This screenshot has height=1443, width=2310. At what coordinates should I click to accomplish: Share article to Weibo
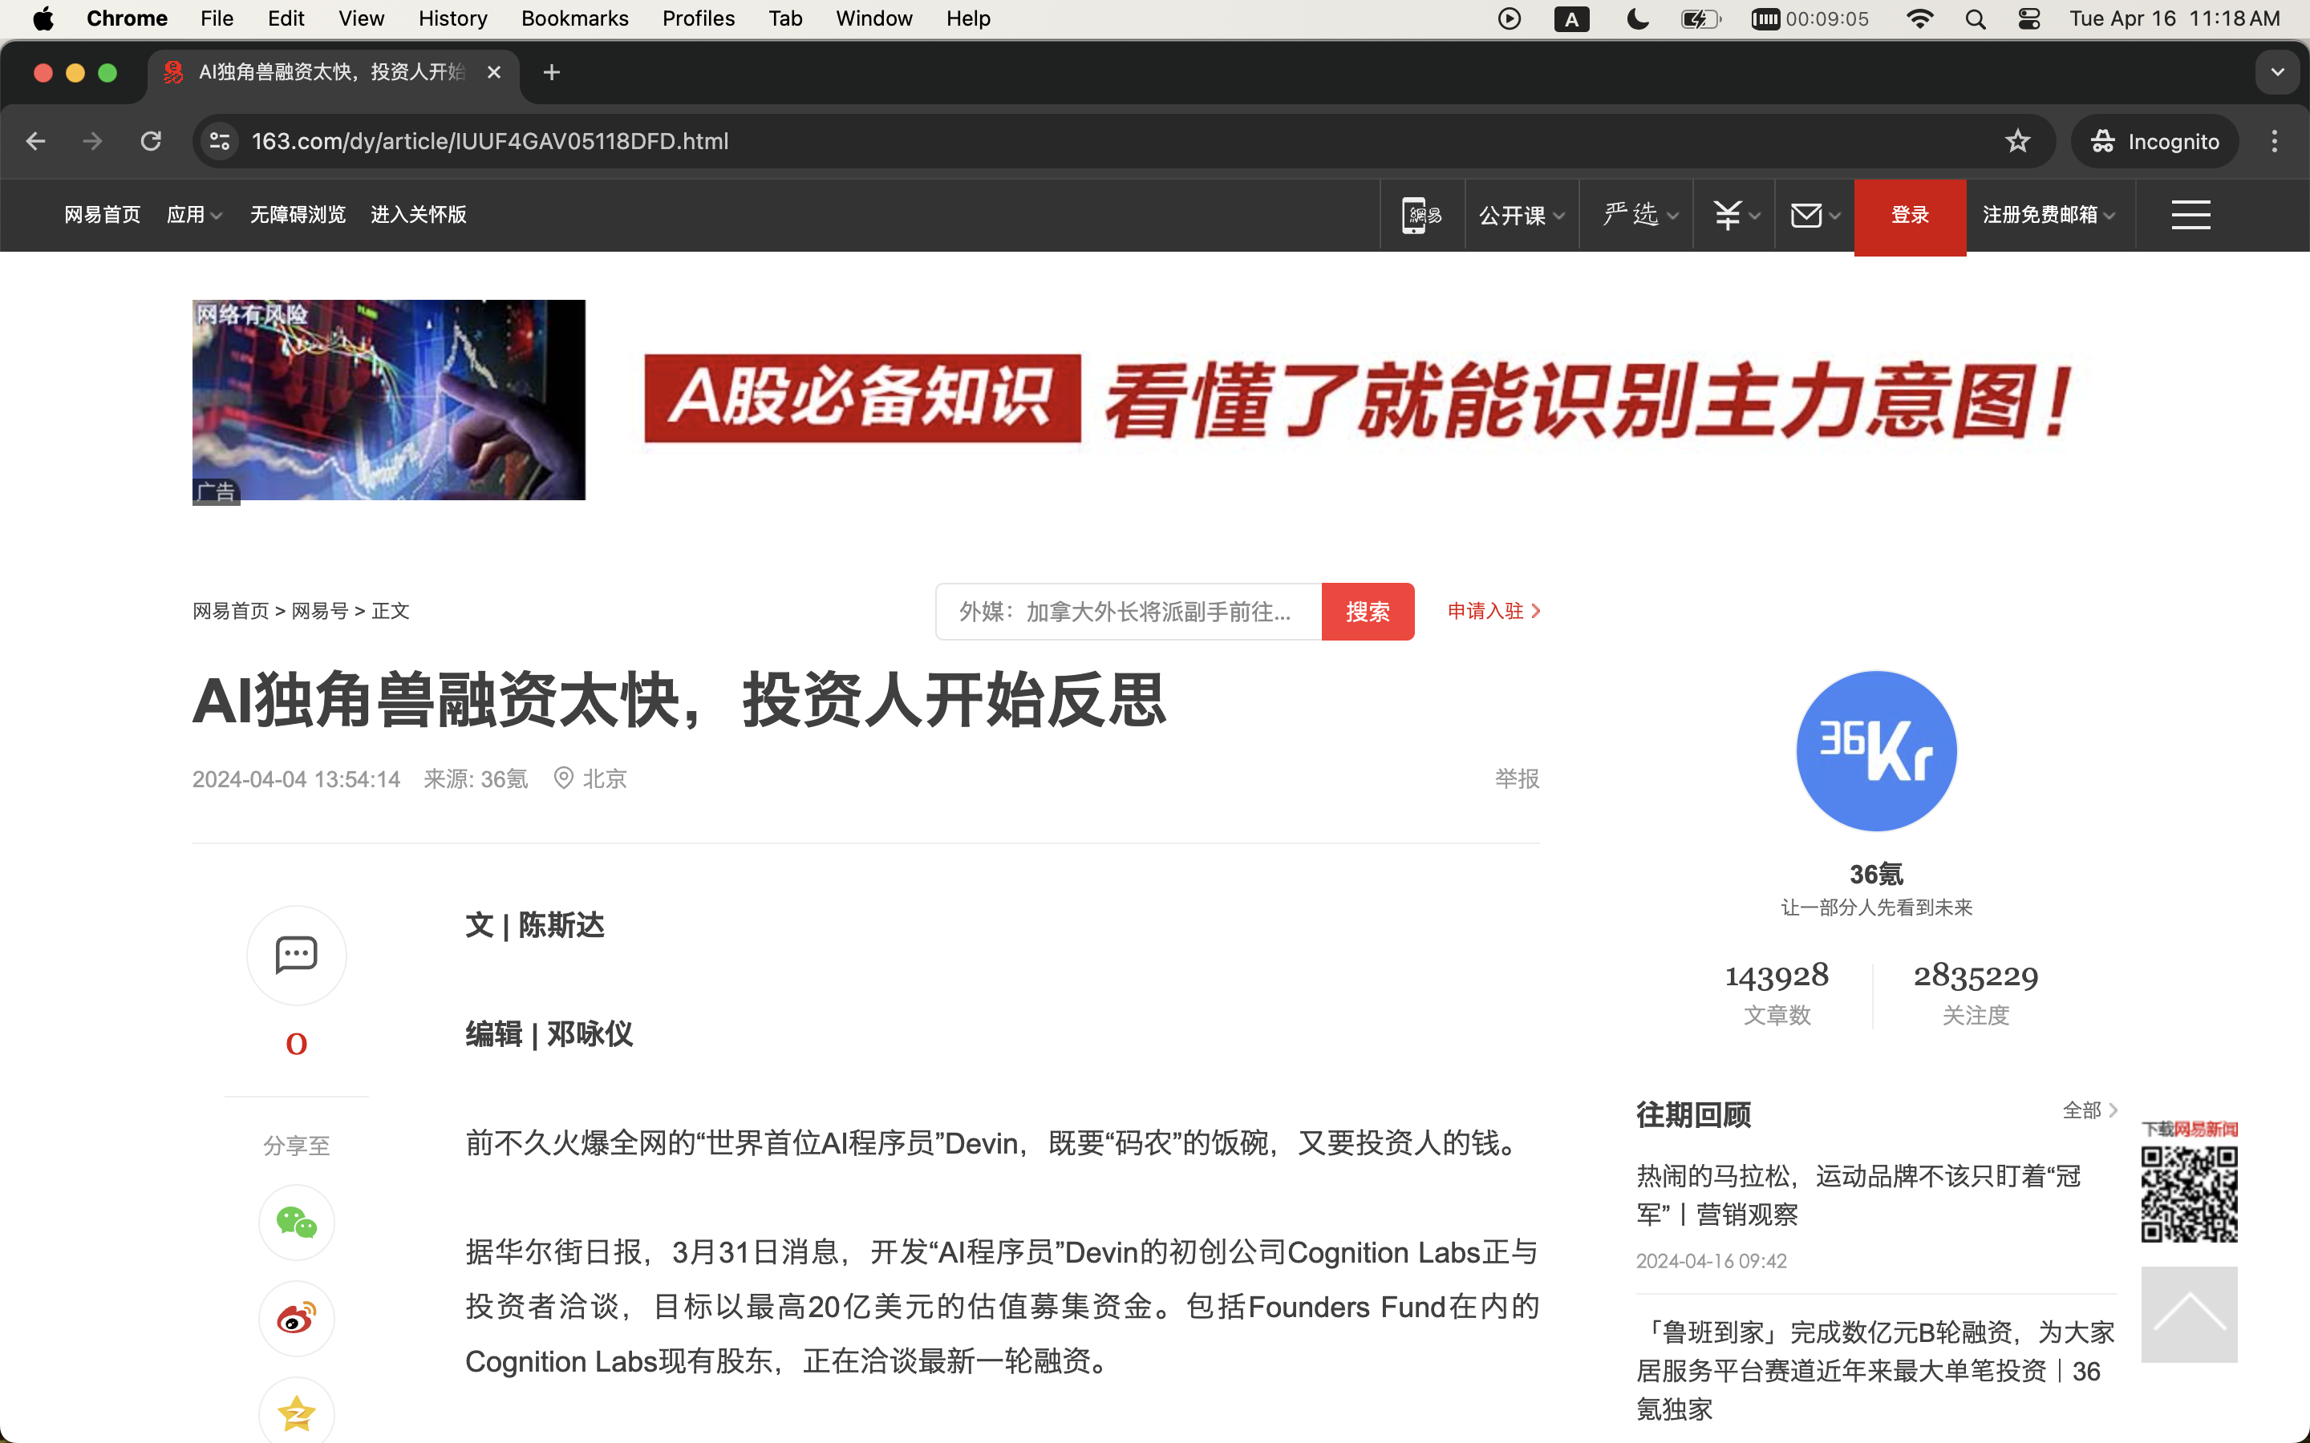tap(297, 1319)
